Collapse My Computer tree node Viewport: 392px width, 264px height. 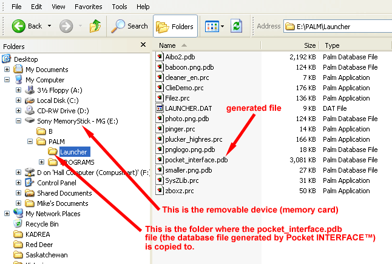pyautogui.click(x=7, y=80)
